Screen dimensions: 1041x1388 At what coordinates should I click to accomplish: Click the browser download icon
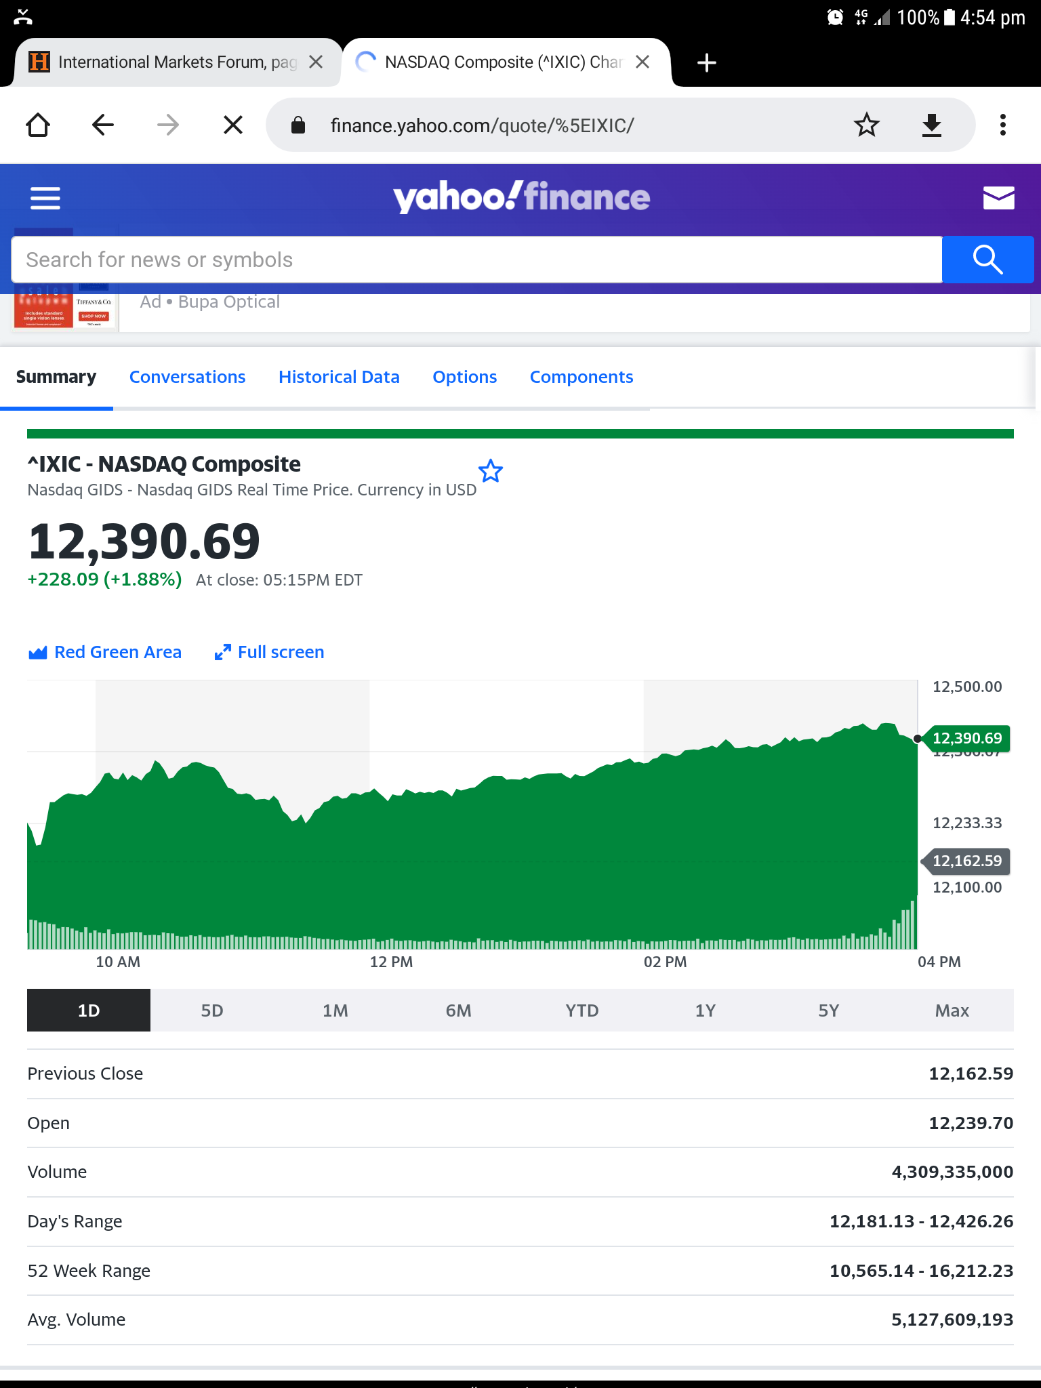click(932, 125)
